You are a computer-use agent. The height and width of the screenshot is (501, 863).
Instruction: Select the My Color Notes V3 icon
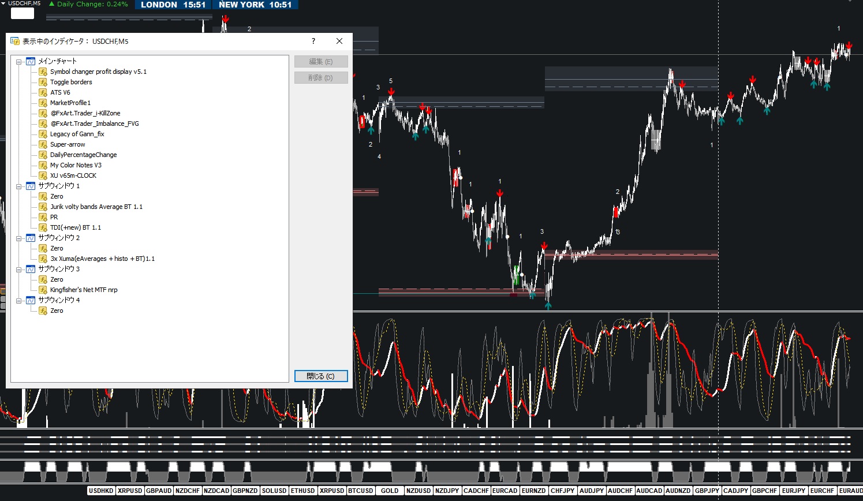43,165
